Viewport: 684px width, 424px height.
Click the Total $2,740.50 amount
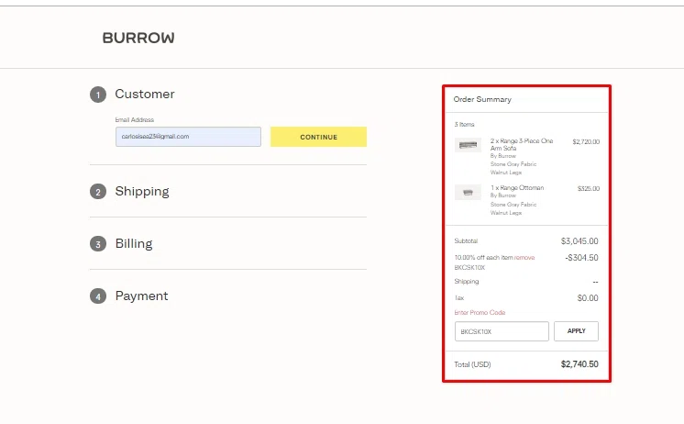pyautogui.click(x=579, y=364)
